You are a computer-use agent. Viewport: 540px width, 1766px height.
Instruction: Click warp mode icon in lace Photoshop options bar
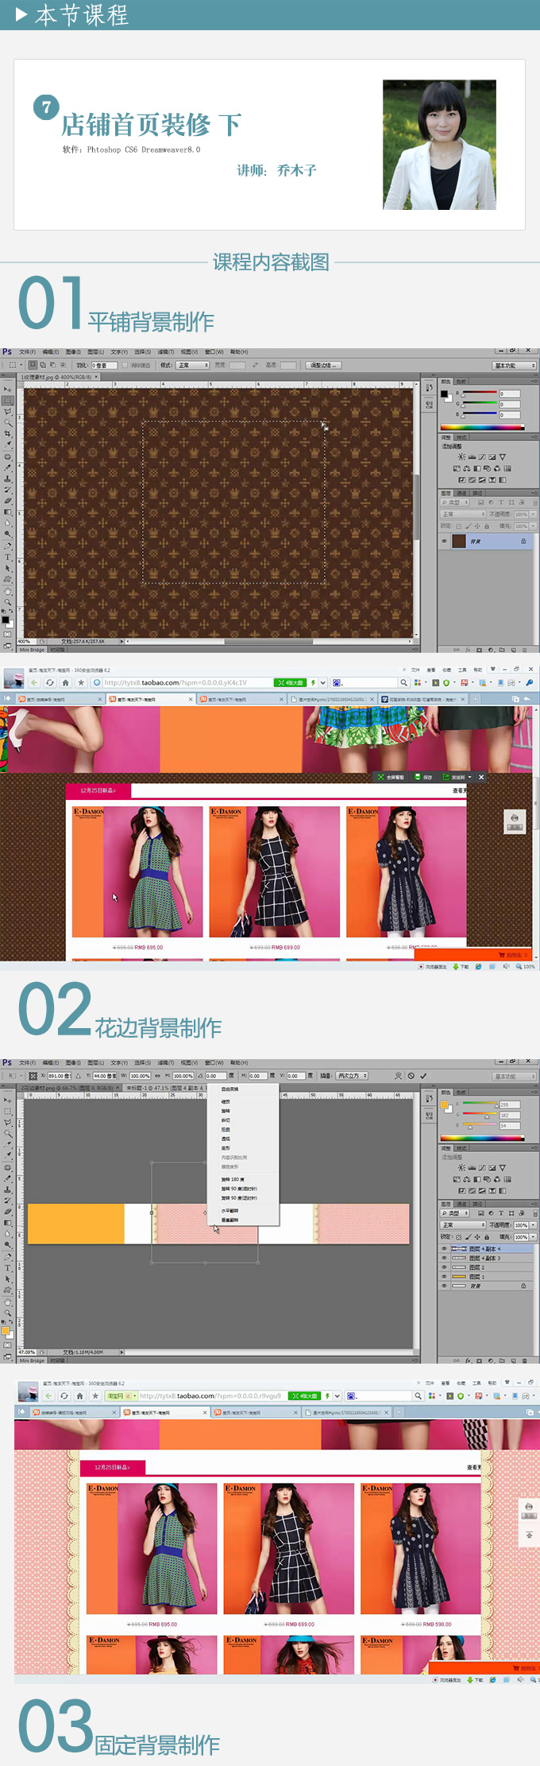pos(398,1076)
